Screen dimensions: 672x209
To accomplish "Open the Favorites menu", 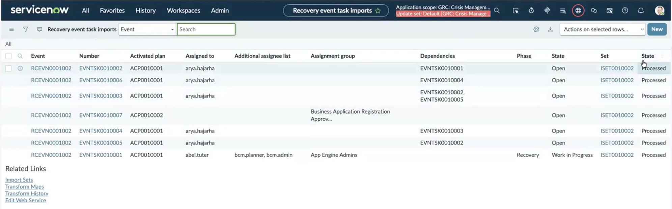I will coord(112,10).
